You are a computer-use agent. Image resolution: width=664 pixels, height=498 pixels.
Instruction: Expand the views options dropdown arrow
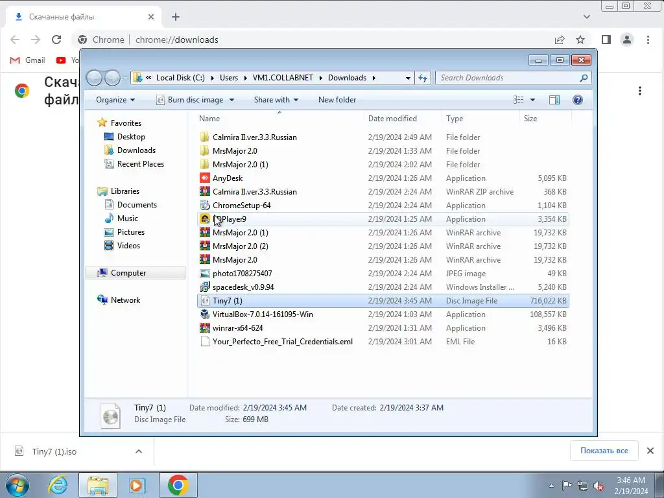pos(533,100)
